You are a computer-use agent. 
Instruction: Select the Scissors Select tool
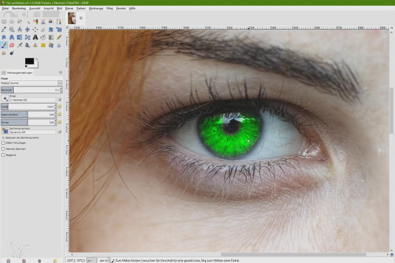point(43,22)
